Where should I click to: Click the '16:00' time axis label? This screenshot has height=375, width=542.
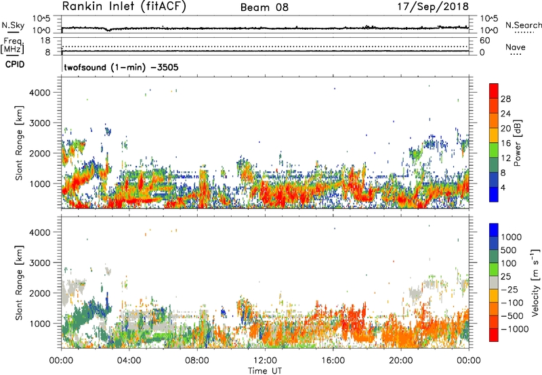click(333, 361)
